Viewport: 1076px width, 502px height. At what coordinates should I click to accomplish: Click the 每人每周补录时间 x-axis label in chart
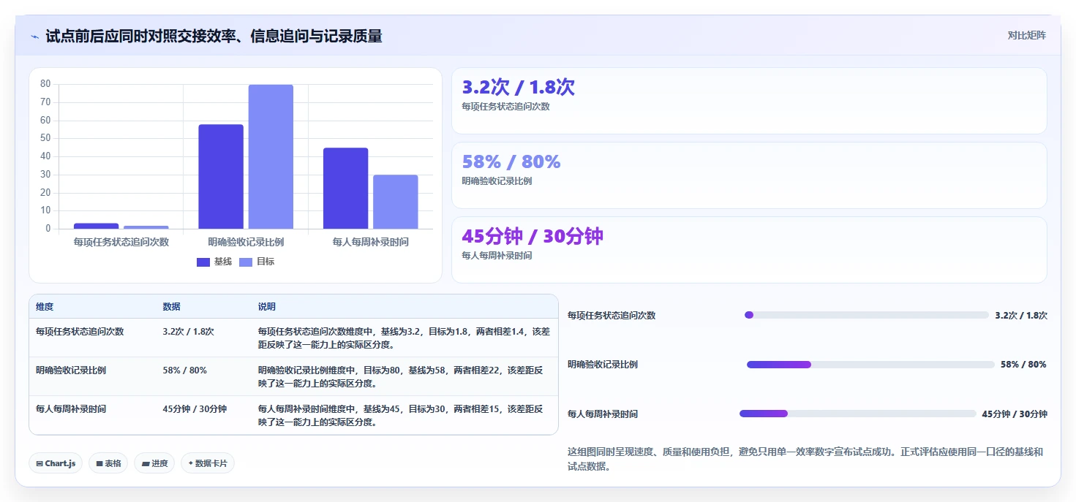pos(371,242)
